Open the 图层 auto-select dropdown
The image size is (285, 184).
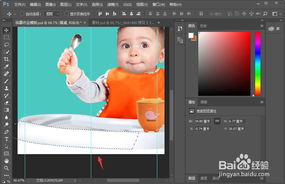click(x=52, y=14)
